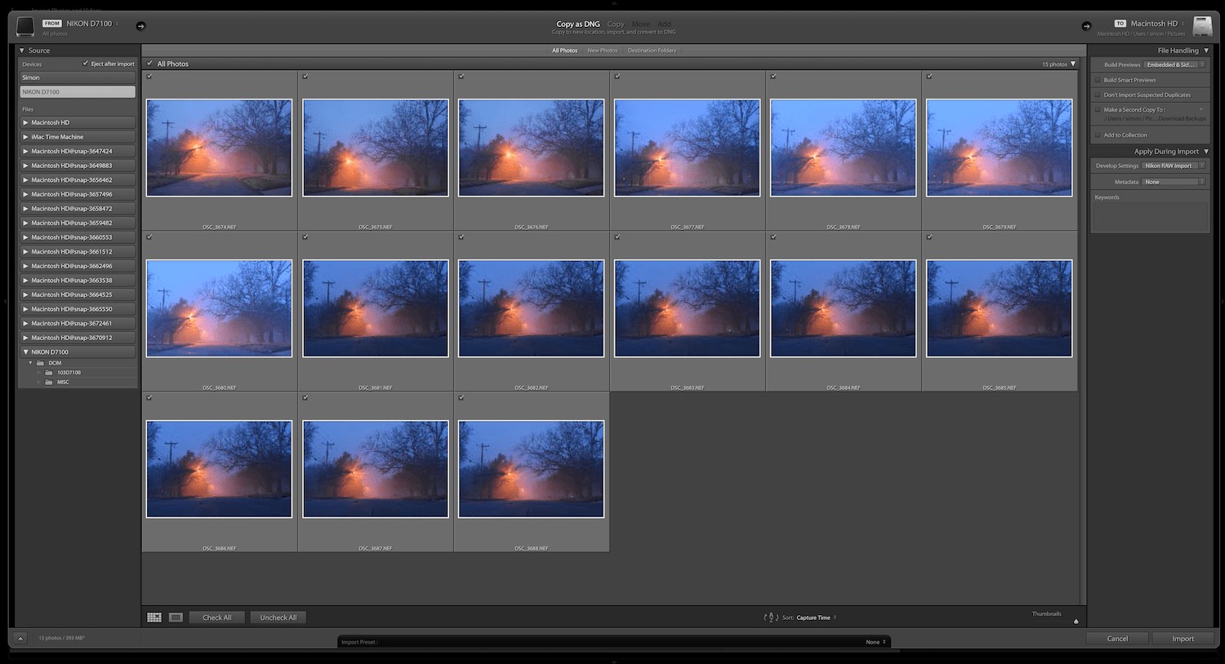The height and width of the screenshot is (664, 1225).
Task: Switch to loupe view icon beside grid
Action: tap(175, 618)
